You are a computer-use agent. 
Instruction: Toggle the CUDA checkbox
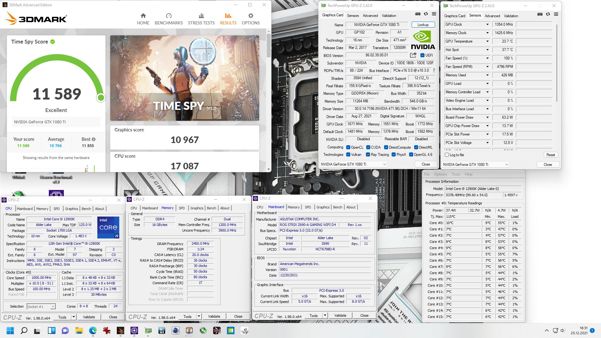click(368, 147)
